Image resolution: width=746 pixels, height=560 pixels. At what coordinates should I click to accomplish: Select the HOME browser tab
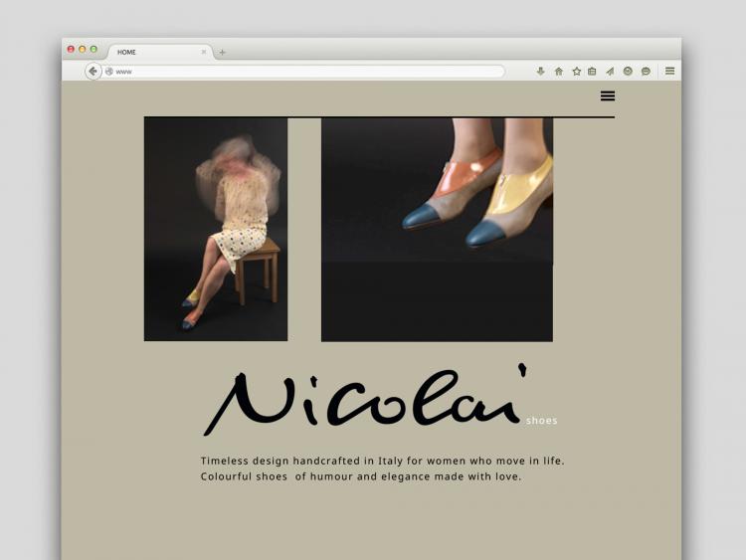click(159, 52)
